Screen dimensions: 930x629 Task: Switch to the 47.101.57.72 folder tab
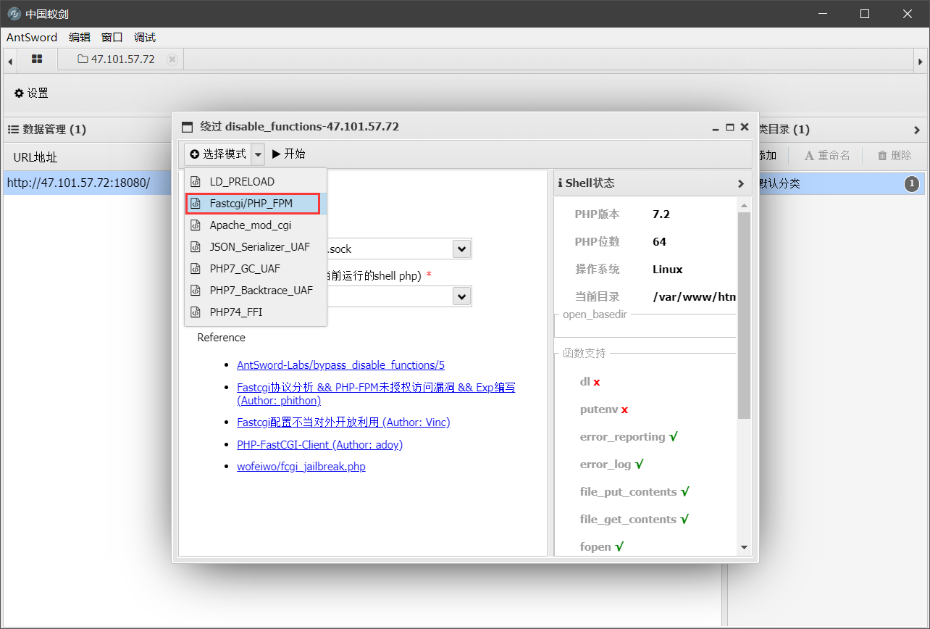pos(116,59)
